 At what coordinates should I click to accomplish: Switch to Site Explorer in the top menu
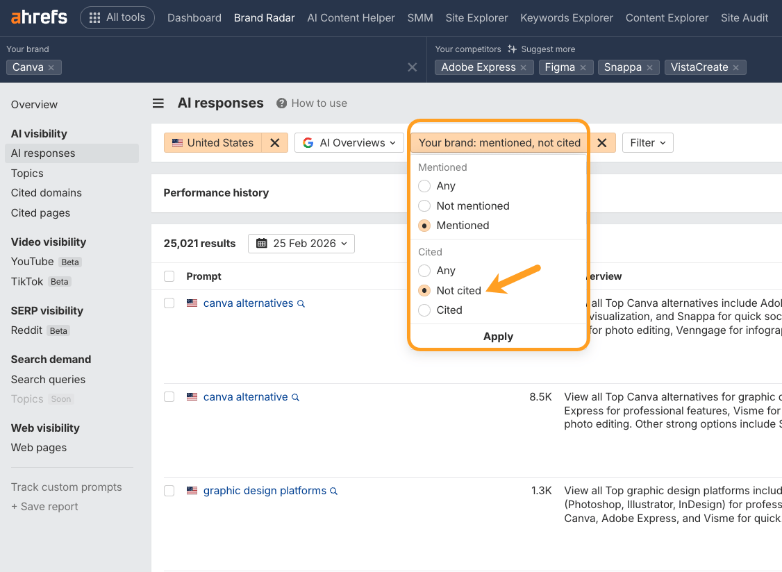[x=476, y=17]
